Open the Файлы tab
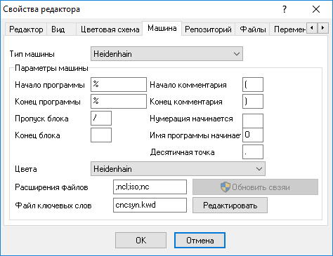Viewport: 333px width, 256px height. (253, 29)
